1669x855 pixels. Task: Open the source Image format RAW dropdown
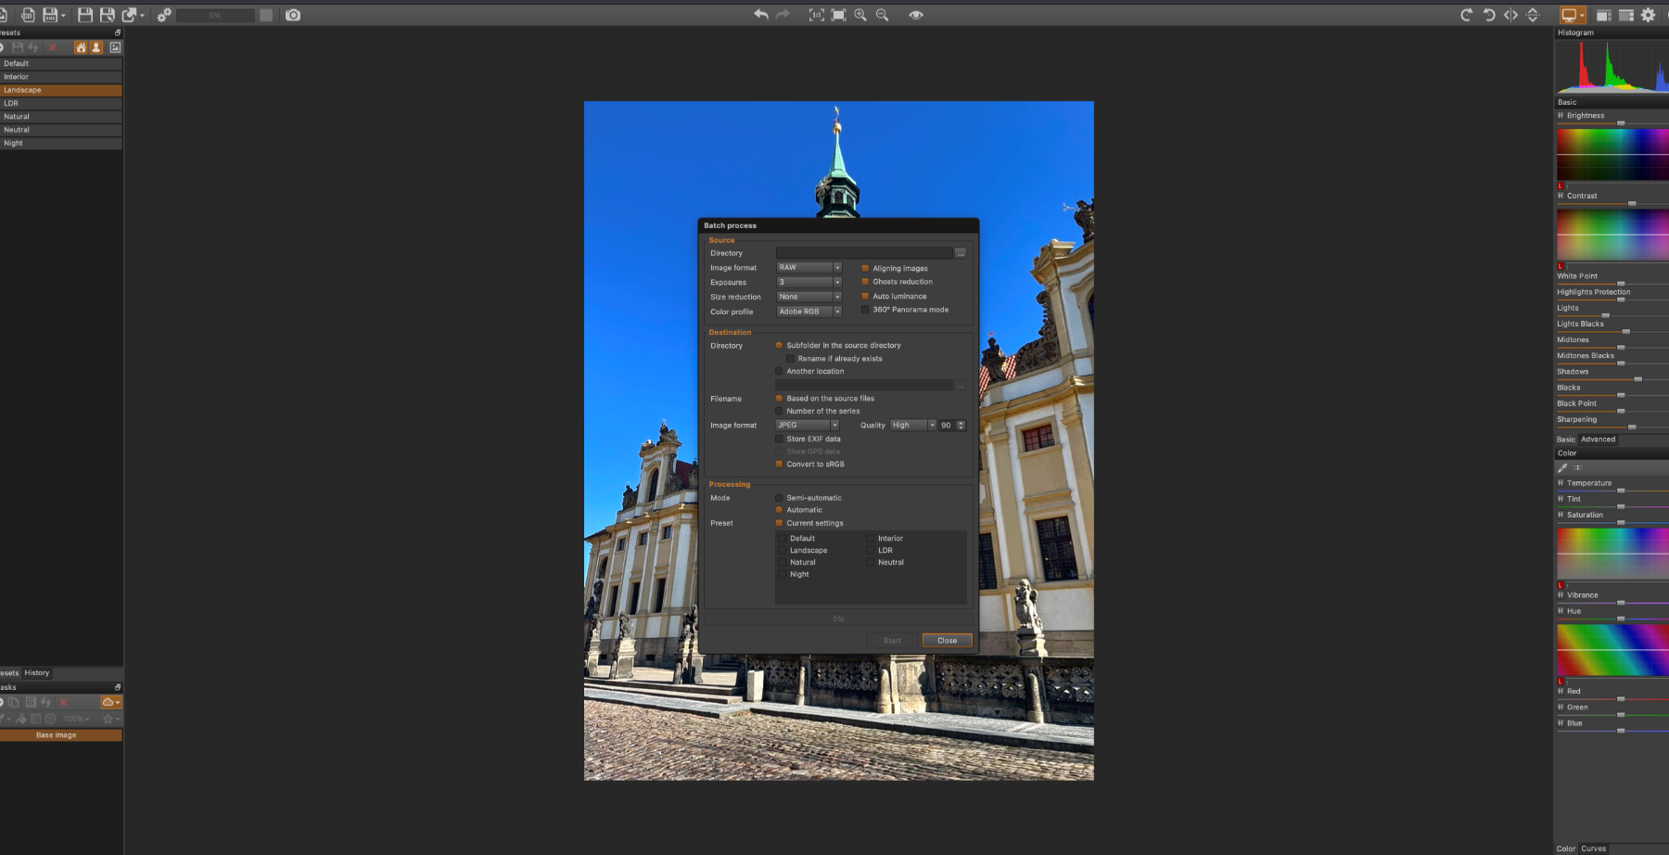[809, 268]
